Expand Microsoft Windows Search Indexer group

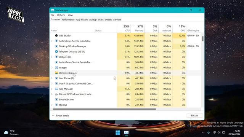52,94
